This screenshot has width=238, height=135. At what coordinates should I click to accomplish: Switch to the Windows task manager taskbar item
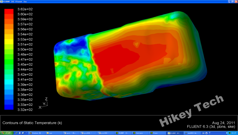click(x=37, y=133)
